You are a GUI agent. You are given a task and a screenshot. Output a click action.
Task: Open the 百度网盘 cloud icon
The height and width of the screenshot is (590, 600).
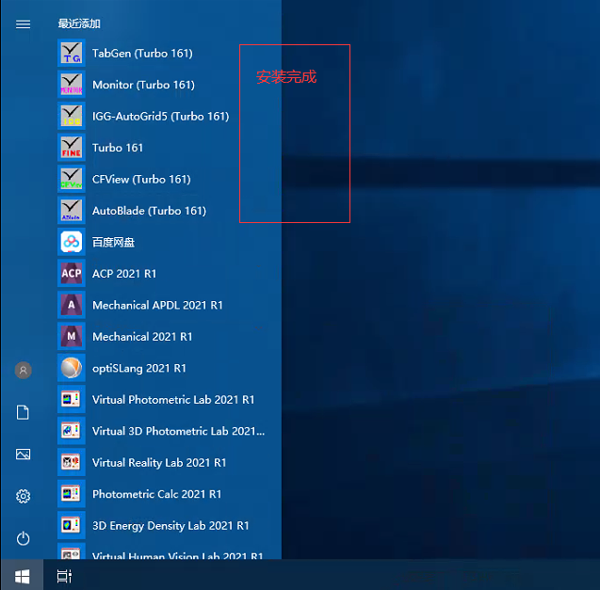[72, 243]
